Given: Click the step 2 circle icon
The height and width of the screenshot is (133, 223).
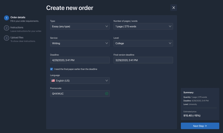Looking at the screenshot, I should click(x=6, y=28).
